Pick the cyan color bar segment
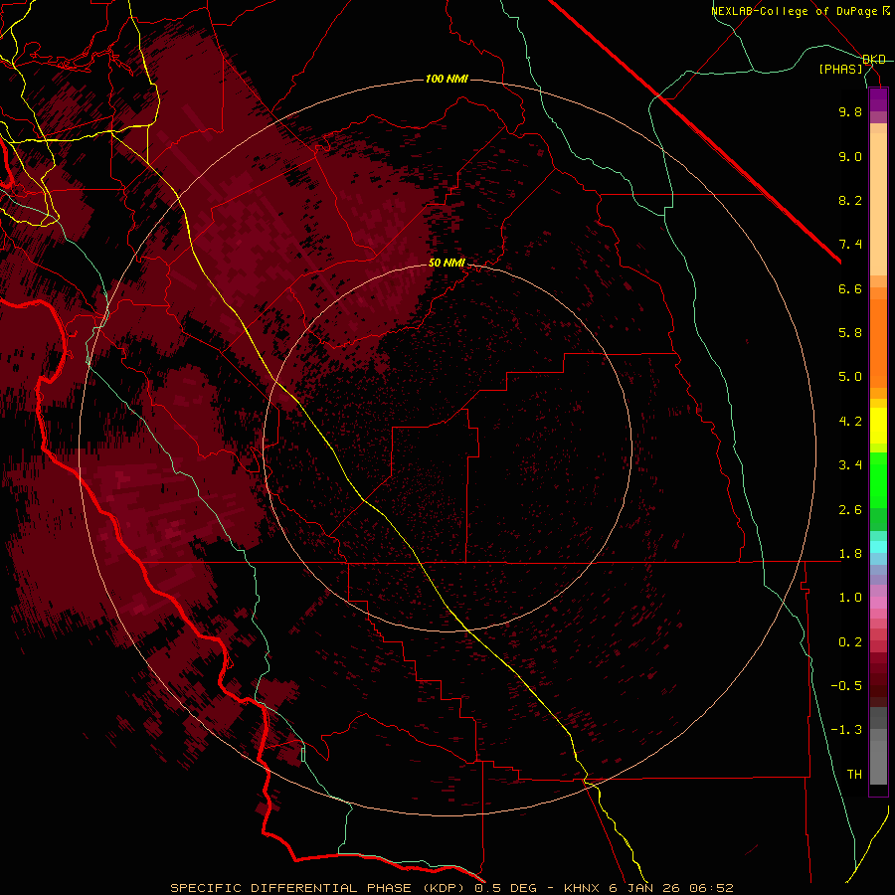Image resolution: width=895 pixels, height=895 pixels. (x=878, y=547)
